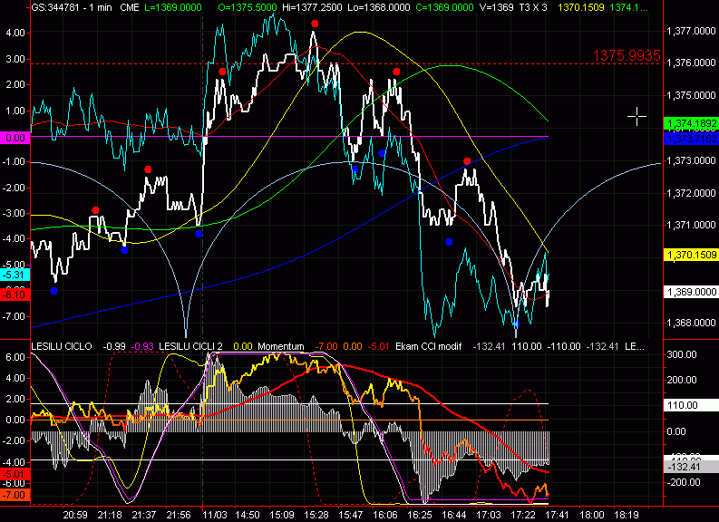Select the Hi=1377.2500 high value
Screen dimensions: 719x522
[x=311, y=7]
